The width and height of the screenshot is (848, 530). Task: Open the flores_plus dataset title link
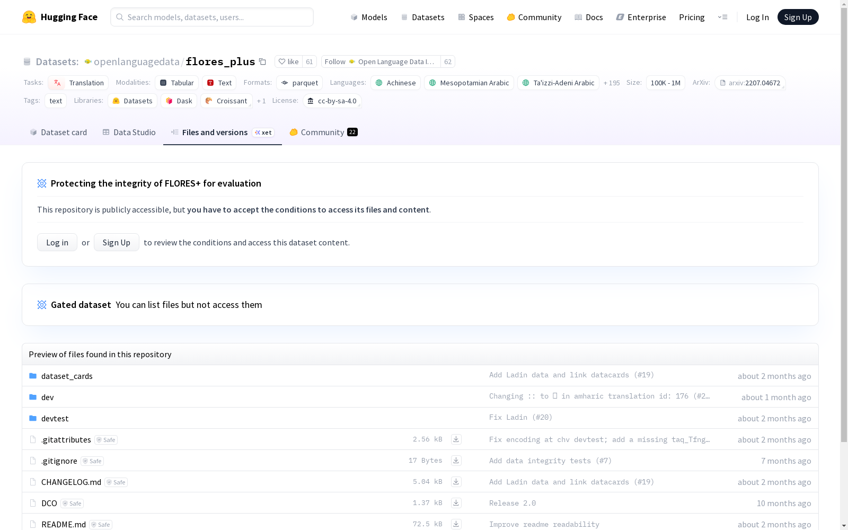[x=220, y=61]
